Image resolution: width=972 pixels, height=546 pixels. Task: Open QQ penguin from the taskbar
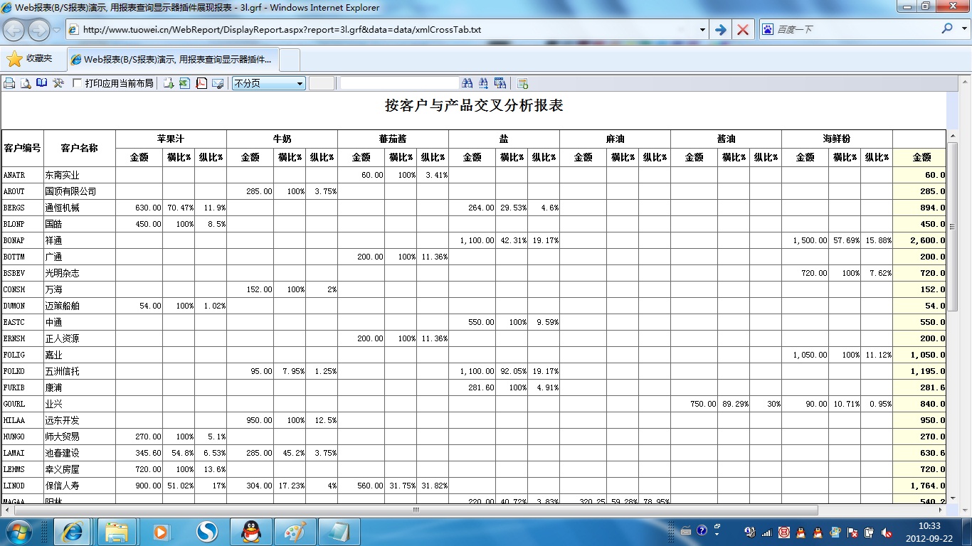click(x=250, y=531)
